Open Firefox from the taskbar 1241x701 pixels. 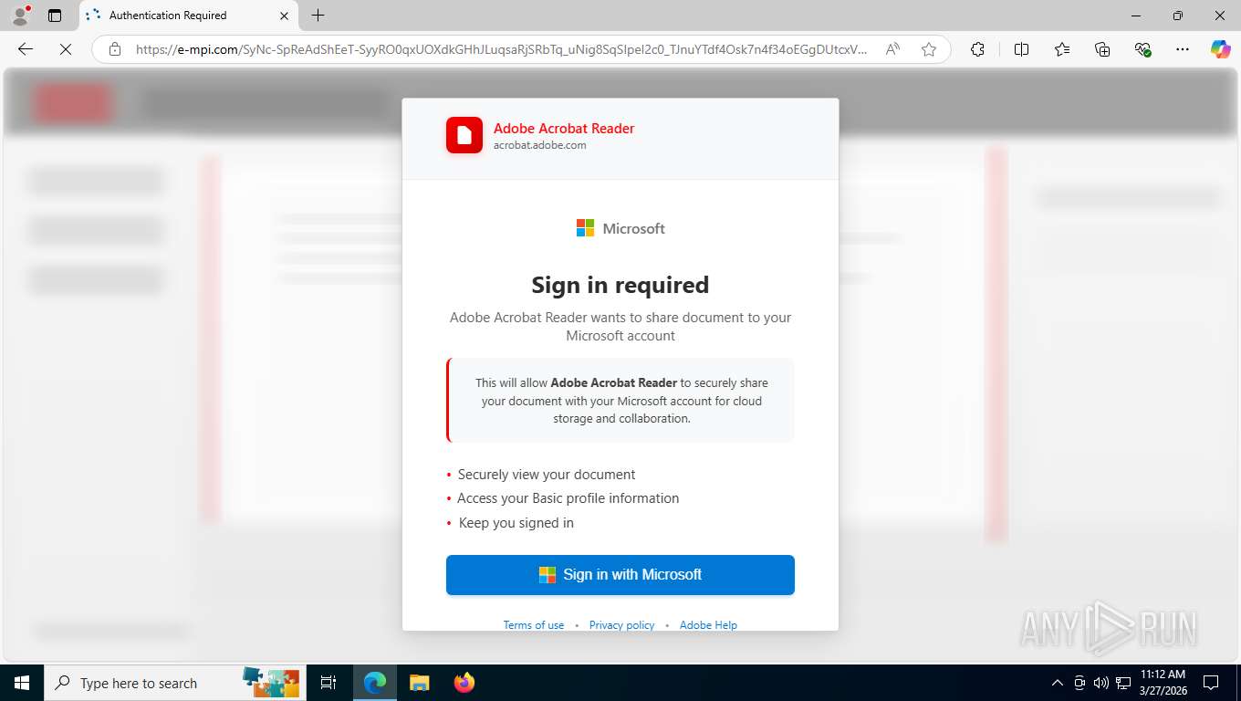point(464,683)
